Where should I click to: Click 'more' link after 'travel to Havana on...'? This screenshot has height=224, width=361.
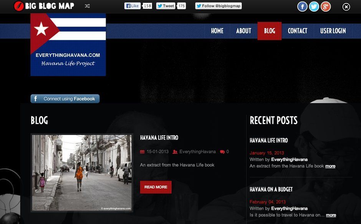pos(331,215)
